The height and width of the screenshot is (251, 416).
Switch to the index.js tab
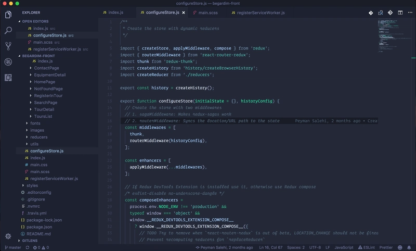pyautogui.click(x=113, y=12)
